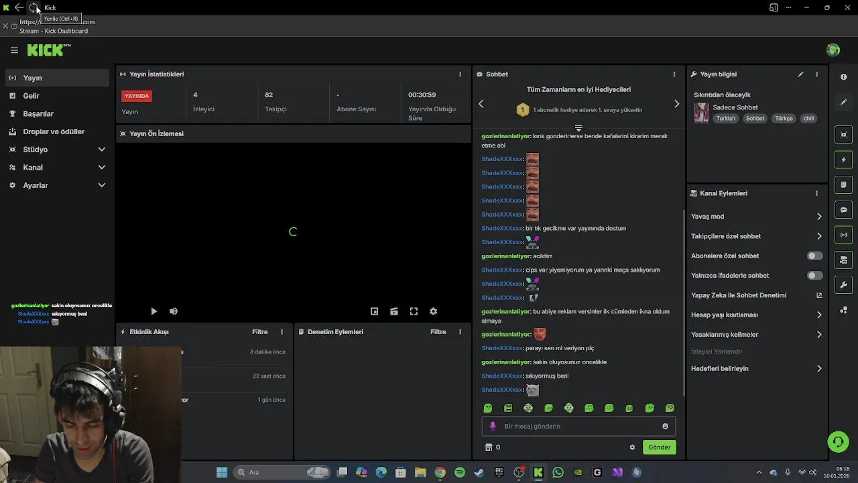858x483 pixels.
Task: Edit stream info with the Yayın bilgisi pencil icon
Action: 800,74
